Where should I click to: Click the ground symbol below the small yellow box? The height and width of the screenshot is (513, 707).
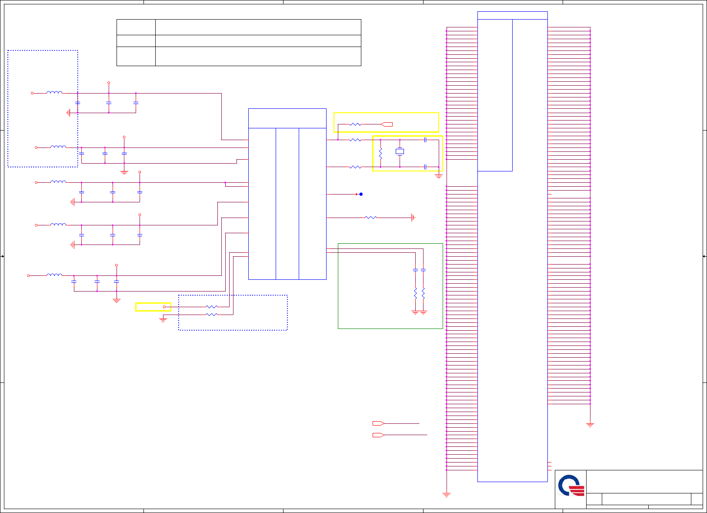pyautogui.click(x=163, y=320)
